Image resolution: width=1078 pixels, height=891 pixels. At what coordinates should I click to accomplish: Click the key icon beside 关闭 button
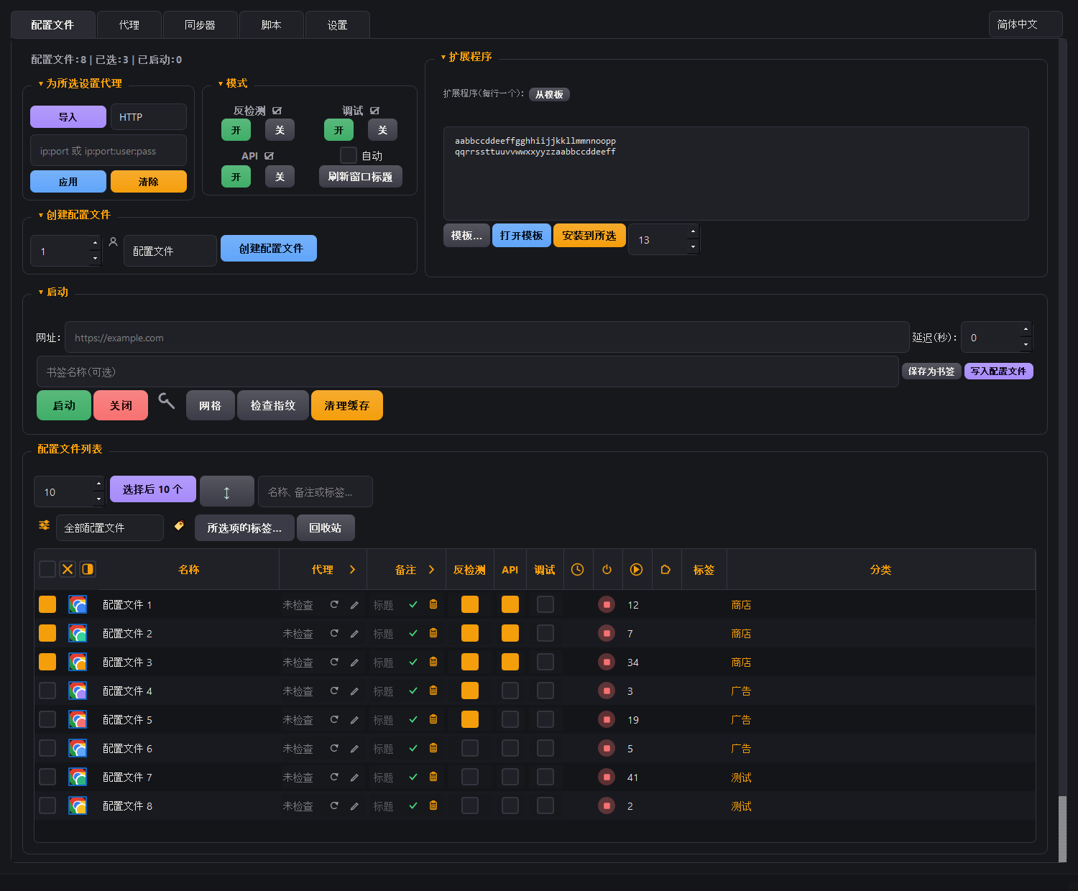click(166, 401)
